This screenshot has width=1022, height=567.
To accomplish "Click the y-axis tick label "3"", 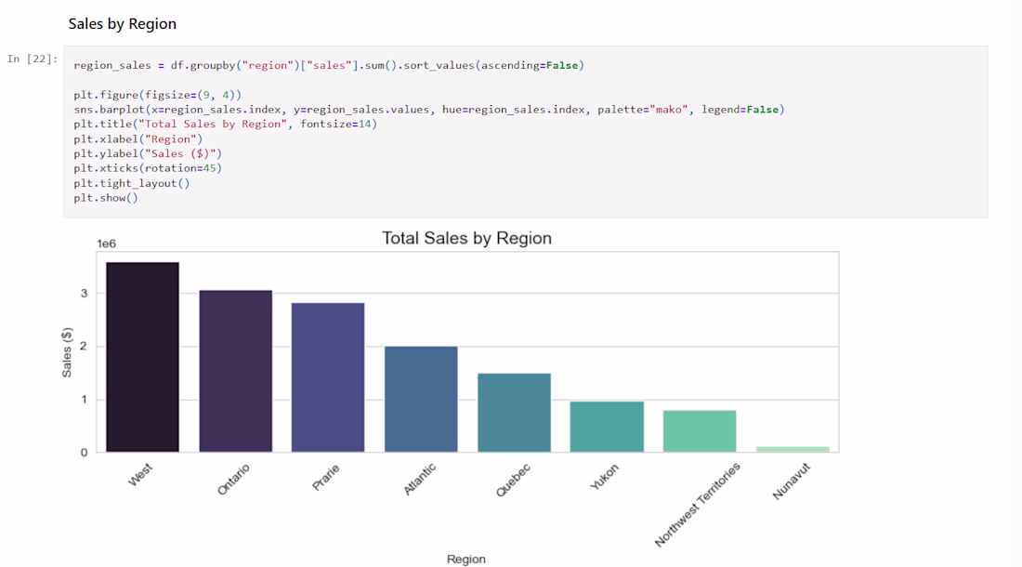I will pos(84,294).
